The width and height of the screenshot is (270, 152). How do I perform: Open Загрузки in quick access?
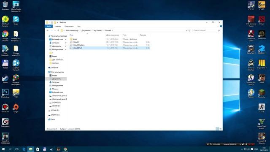pyautogui.click(x=56, y=43)
